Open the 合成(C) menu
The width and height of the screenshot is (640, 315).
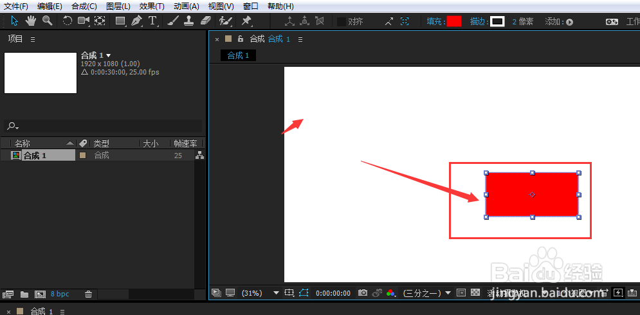[x=84, y=6]
